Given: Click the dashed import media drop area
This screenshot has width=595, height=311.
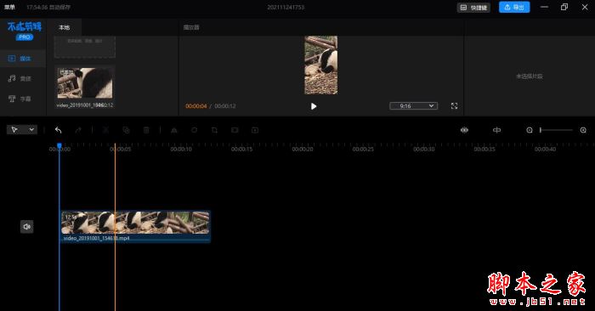Looking at the screenshot, I should pyautogui.click(x=85, y=48).
